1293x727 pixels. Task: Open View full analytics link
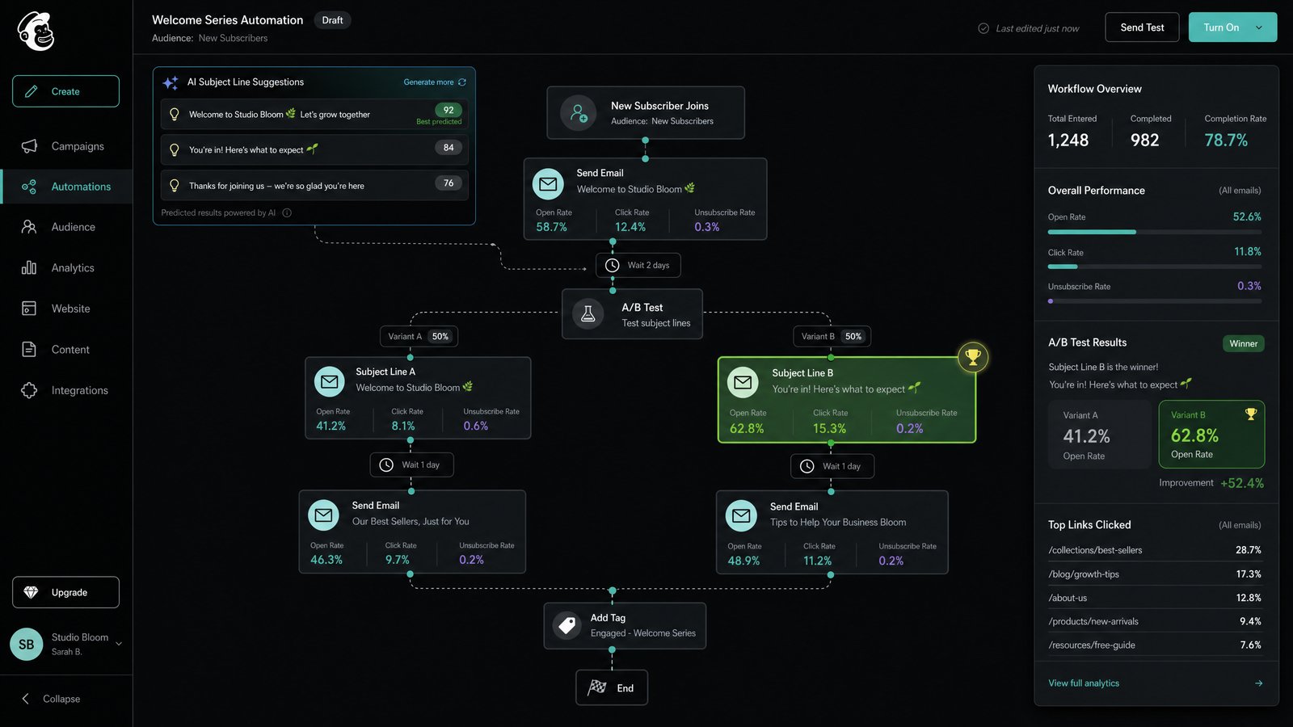pos(1084,683)
